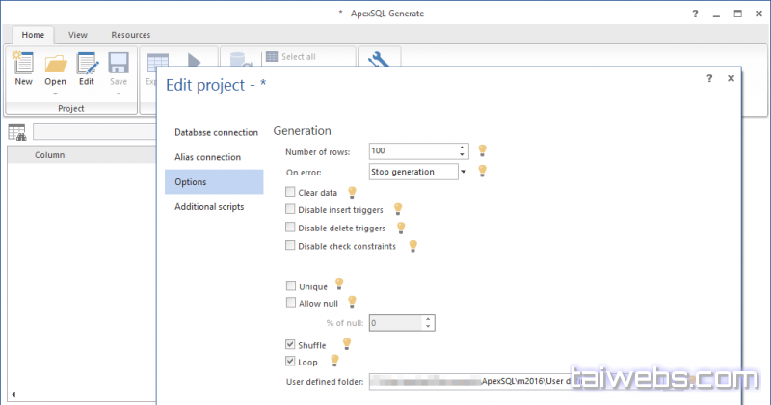The image size is (771, 405).
Task: Uncheck the Shuffle checkbox
Action: tap(291, 344)
